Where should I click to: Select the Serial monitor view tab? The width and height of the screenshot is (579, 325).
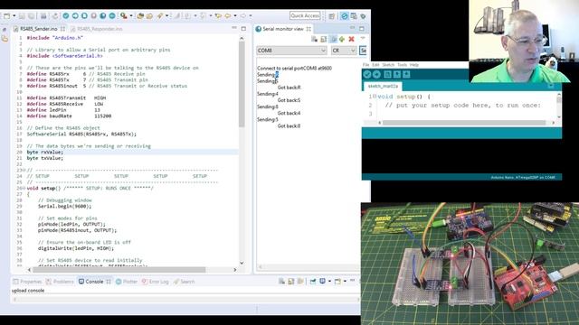(283, 29)
